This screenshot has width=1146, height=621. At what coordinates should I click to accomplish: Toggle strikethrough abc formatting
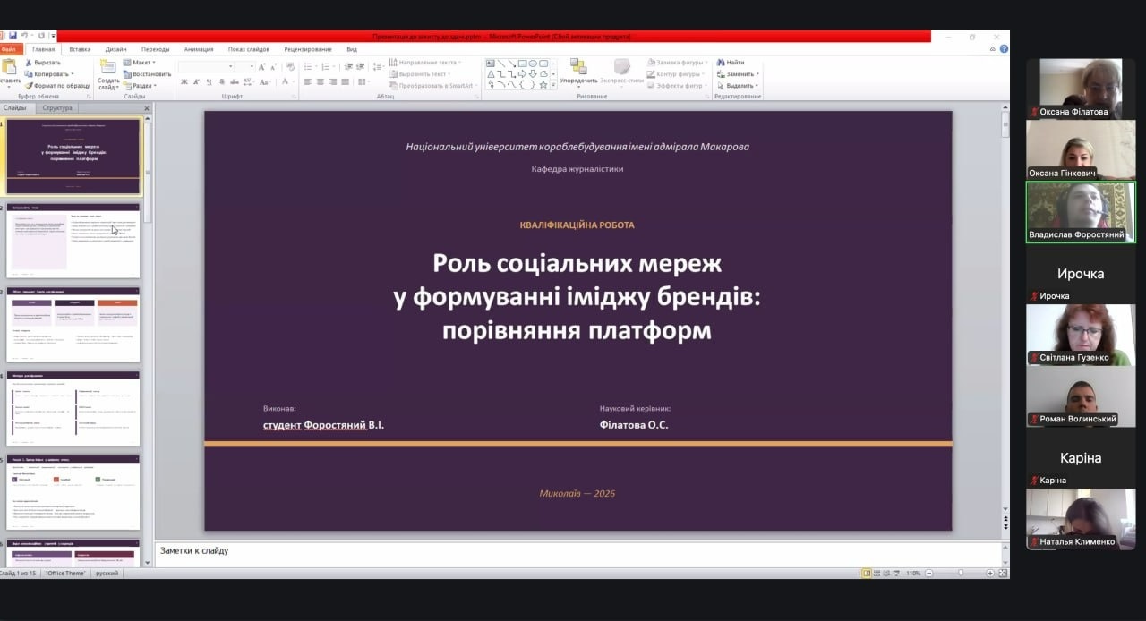(235, 81)
